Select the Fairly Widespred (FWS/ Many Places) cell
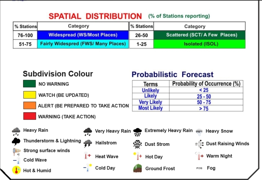262x180 pixels. 83,44
